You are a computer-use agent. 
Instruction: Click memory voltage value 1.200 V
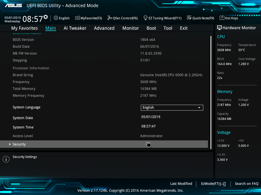click(243, 105)
